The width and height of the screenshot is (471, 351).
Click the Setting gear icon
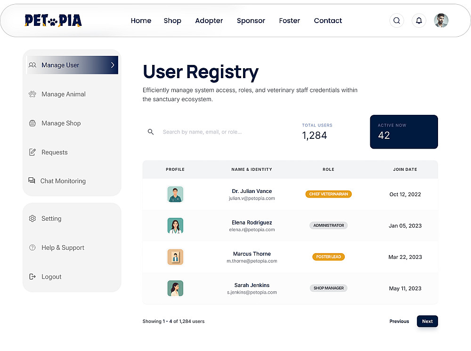(32, 219)
